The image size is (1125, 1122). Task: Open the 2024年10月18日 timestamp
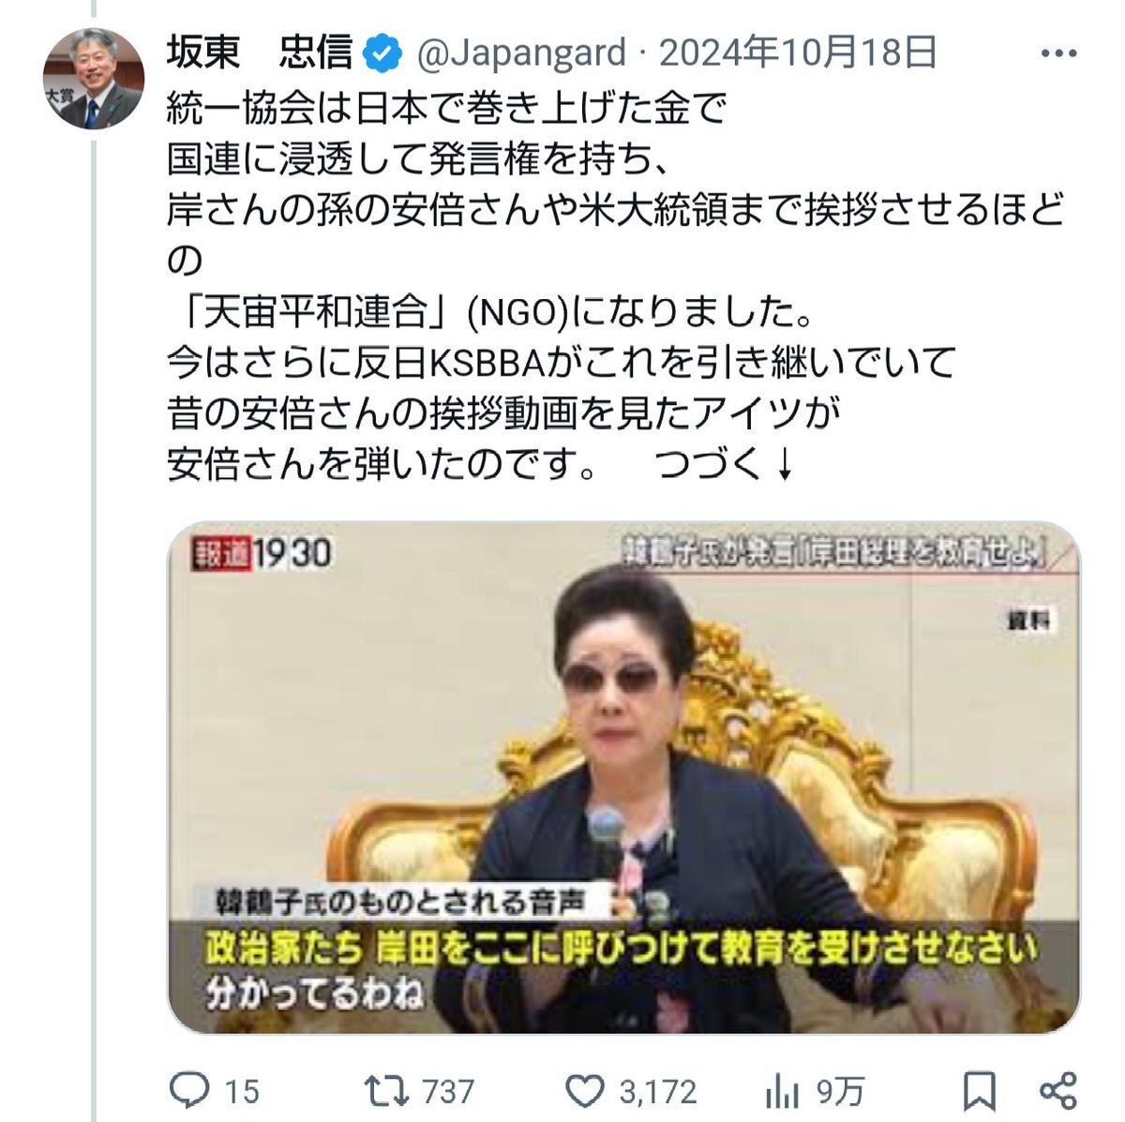tap(798, 53)
